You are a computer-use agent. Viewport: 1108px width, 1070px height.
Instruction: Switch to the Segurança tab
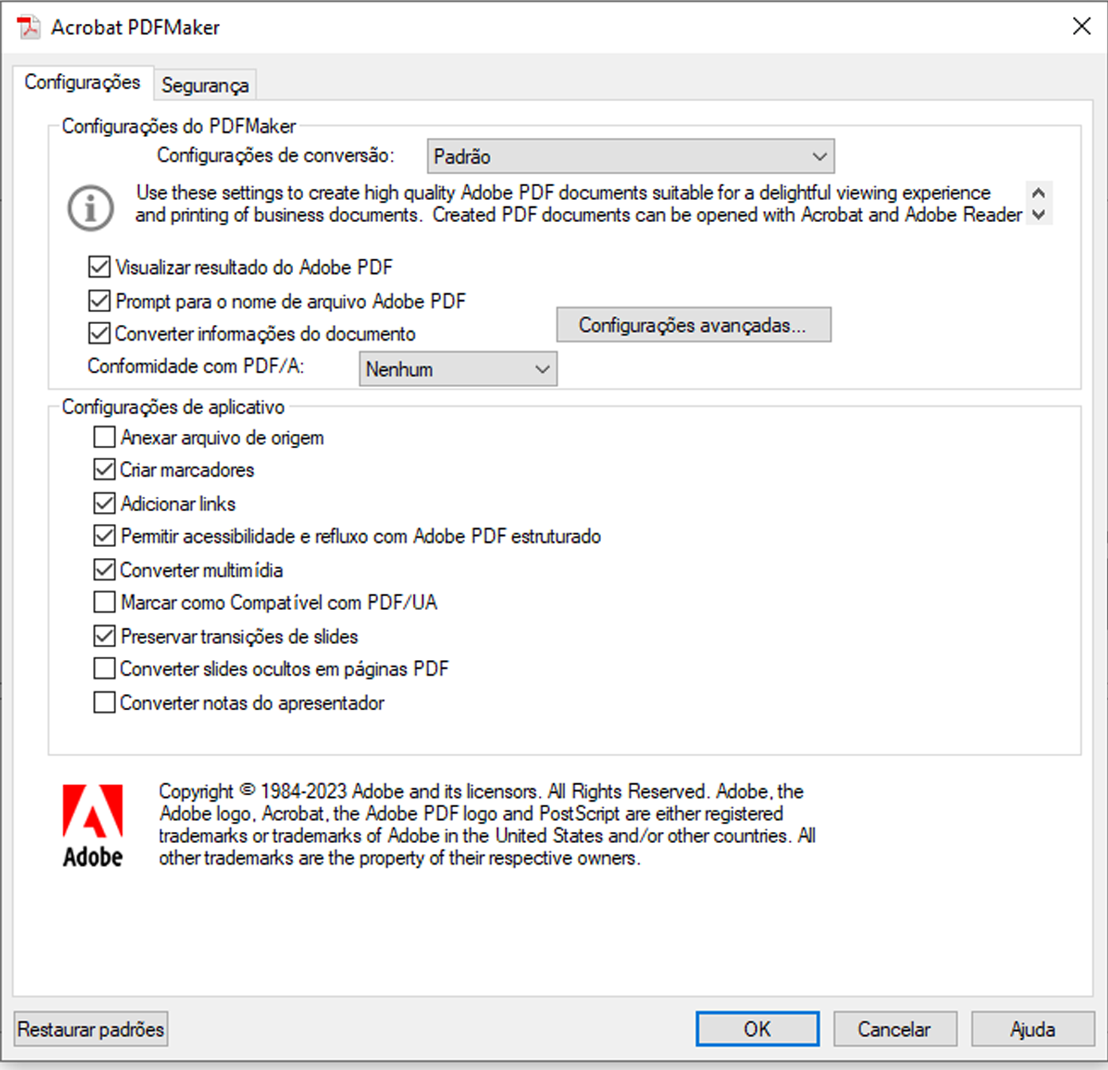coord(205,84)
